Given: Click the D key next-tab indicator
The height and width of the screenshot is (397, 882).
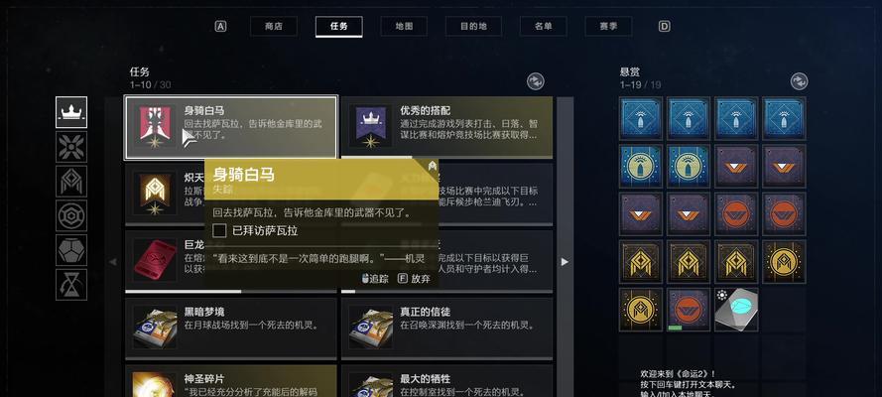Looking at the screenshot, I should pyautogui.click(x=665, y=27).
